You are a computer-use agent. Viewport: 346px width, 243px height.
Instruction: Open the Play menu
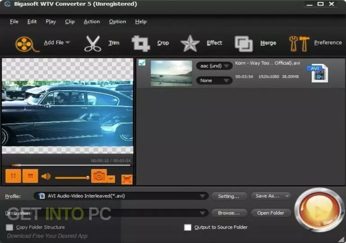click(51, 22)
